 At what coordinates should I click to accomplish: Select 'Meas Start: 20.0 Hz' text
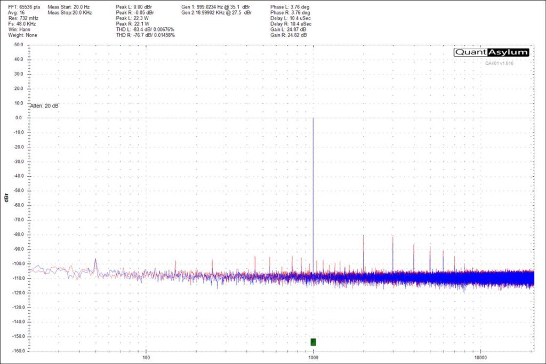pyautogui.click(x=69, y=7)
